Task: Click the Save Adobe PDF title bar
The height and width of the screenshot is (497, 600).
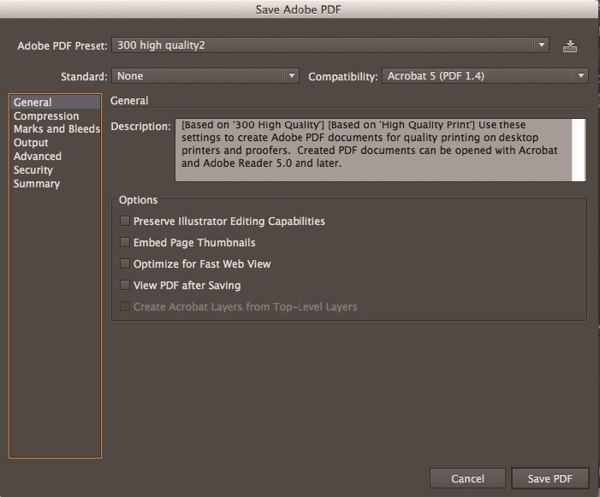Action: coord(300,9)
